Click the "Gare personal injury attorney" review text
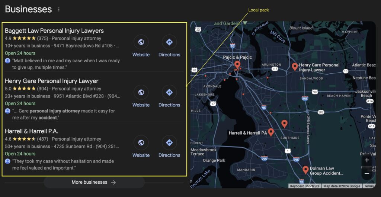 (63, 114)
